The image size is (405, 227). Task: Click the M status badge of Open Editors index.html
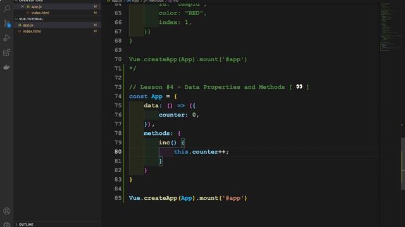(x=96, y=13)
